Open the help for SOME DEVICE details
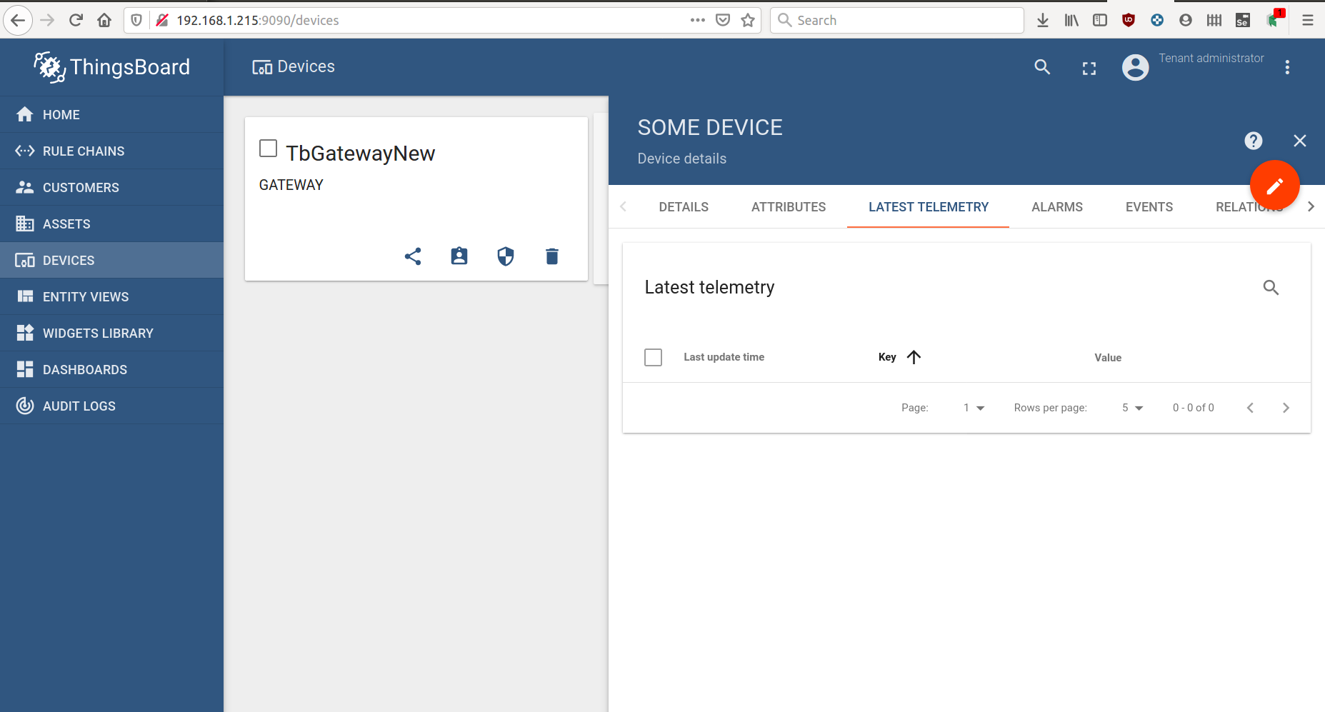 [x=1253, y=141]
